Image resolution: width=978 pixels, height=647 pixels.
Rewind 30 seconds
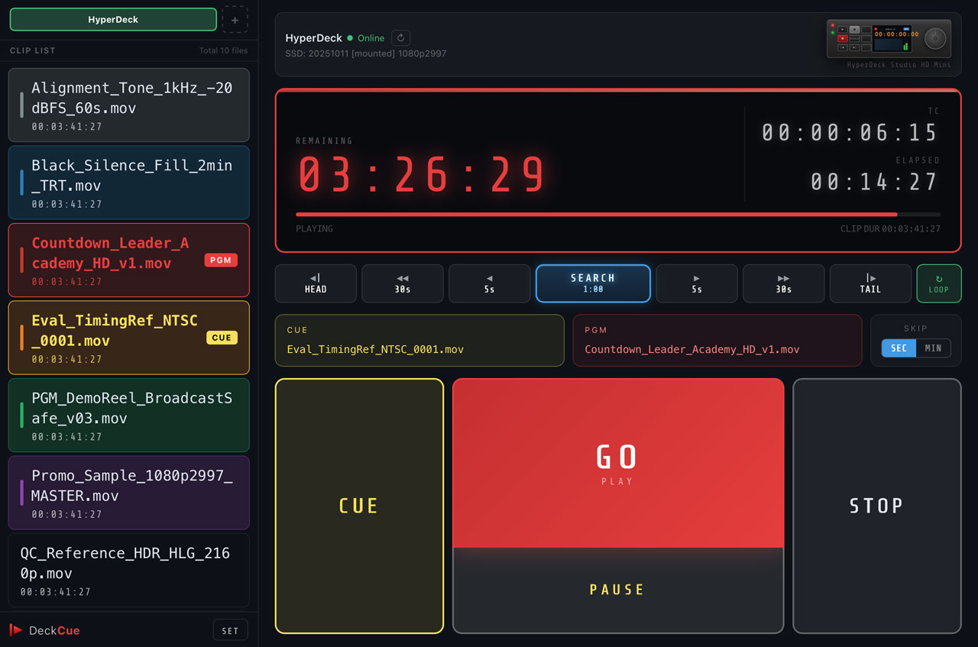point(403,283)
